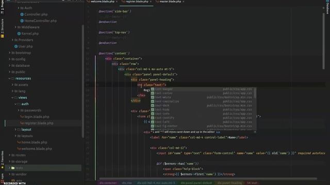Click the editor horizontal scrollbar

click(208, 179)
